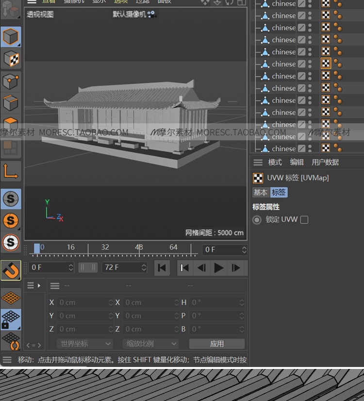Click the position X 0 cm field
Viewport: 364px width, 401px height.
(x=84, y=302)
